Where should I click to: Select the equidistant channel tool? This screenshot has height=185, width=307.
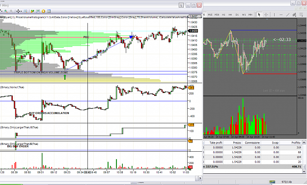click(294, 15)
